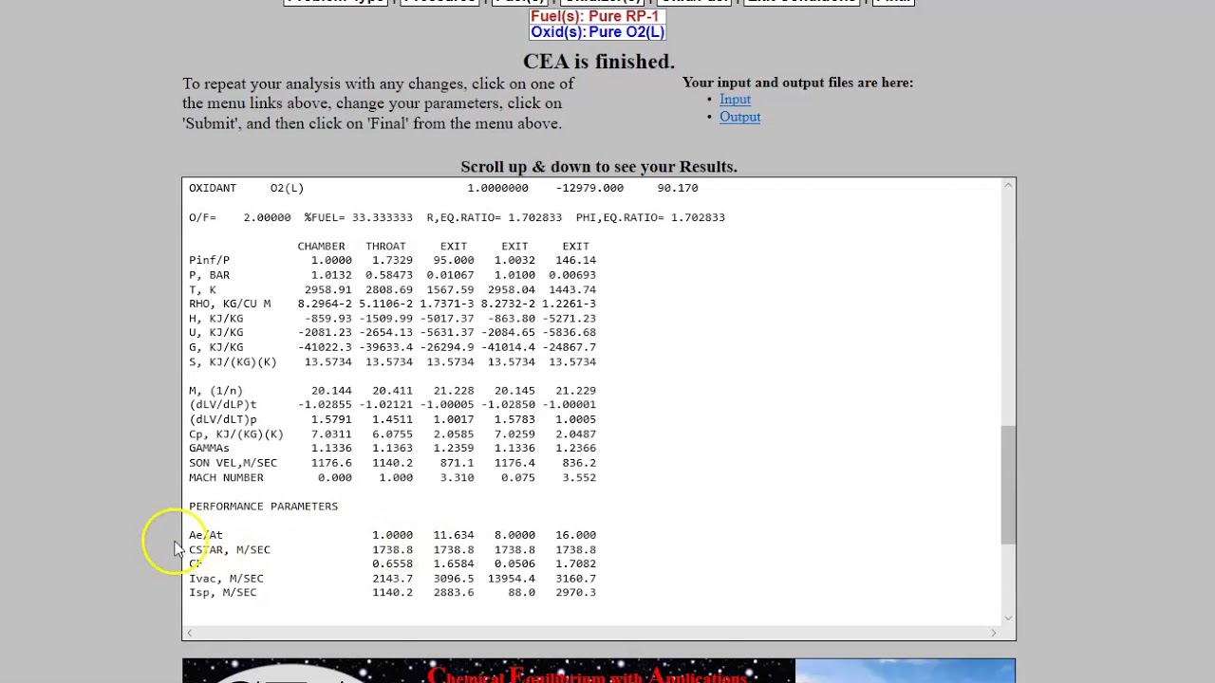Click the 'CEA is finished.' heading
1215x683 pixels.
tap(599, 62)
